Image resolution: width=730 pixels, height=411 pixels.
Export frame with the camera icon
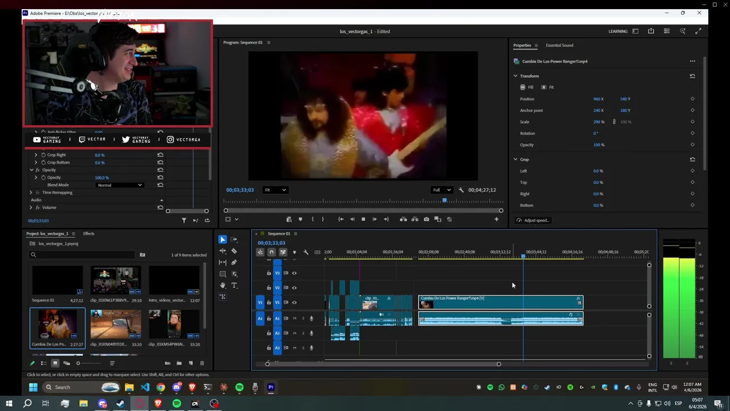pyautogui.click(x=427, y=219)
